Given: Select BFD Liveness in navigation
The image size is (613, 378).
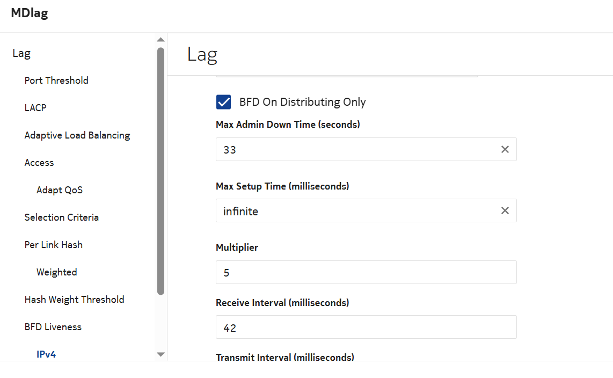Looking at the screenshot, I should [x=53, y=327].
